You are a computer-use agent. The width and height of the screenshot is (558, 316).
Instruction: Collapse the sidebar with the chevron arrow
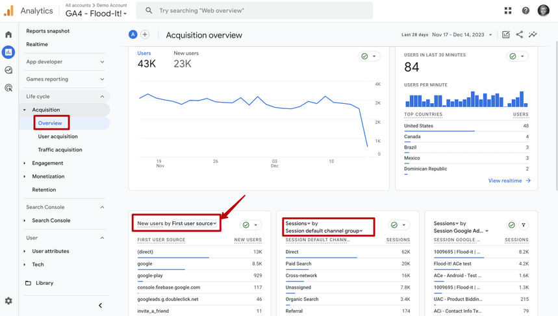100,306
